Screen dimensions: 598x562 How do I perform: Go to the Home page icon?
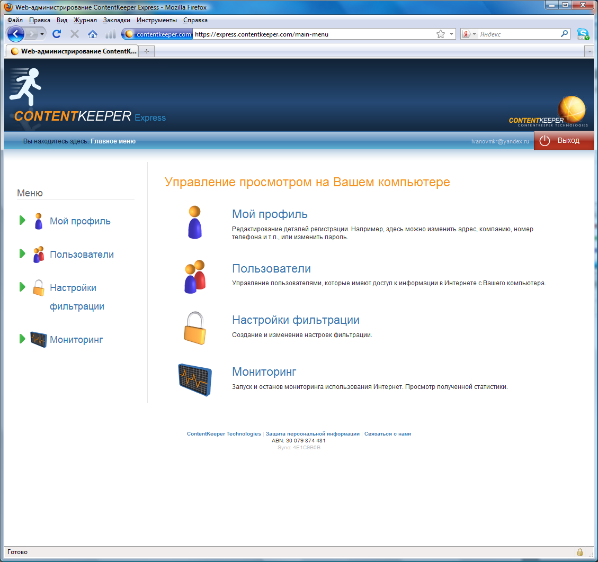tap(92, 34)
